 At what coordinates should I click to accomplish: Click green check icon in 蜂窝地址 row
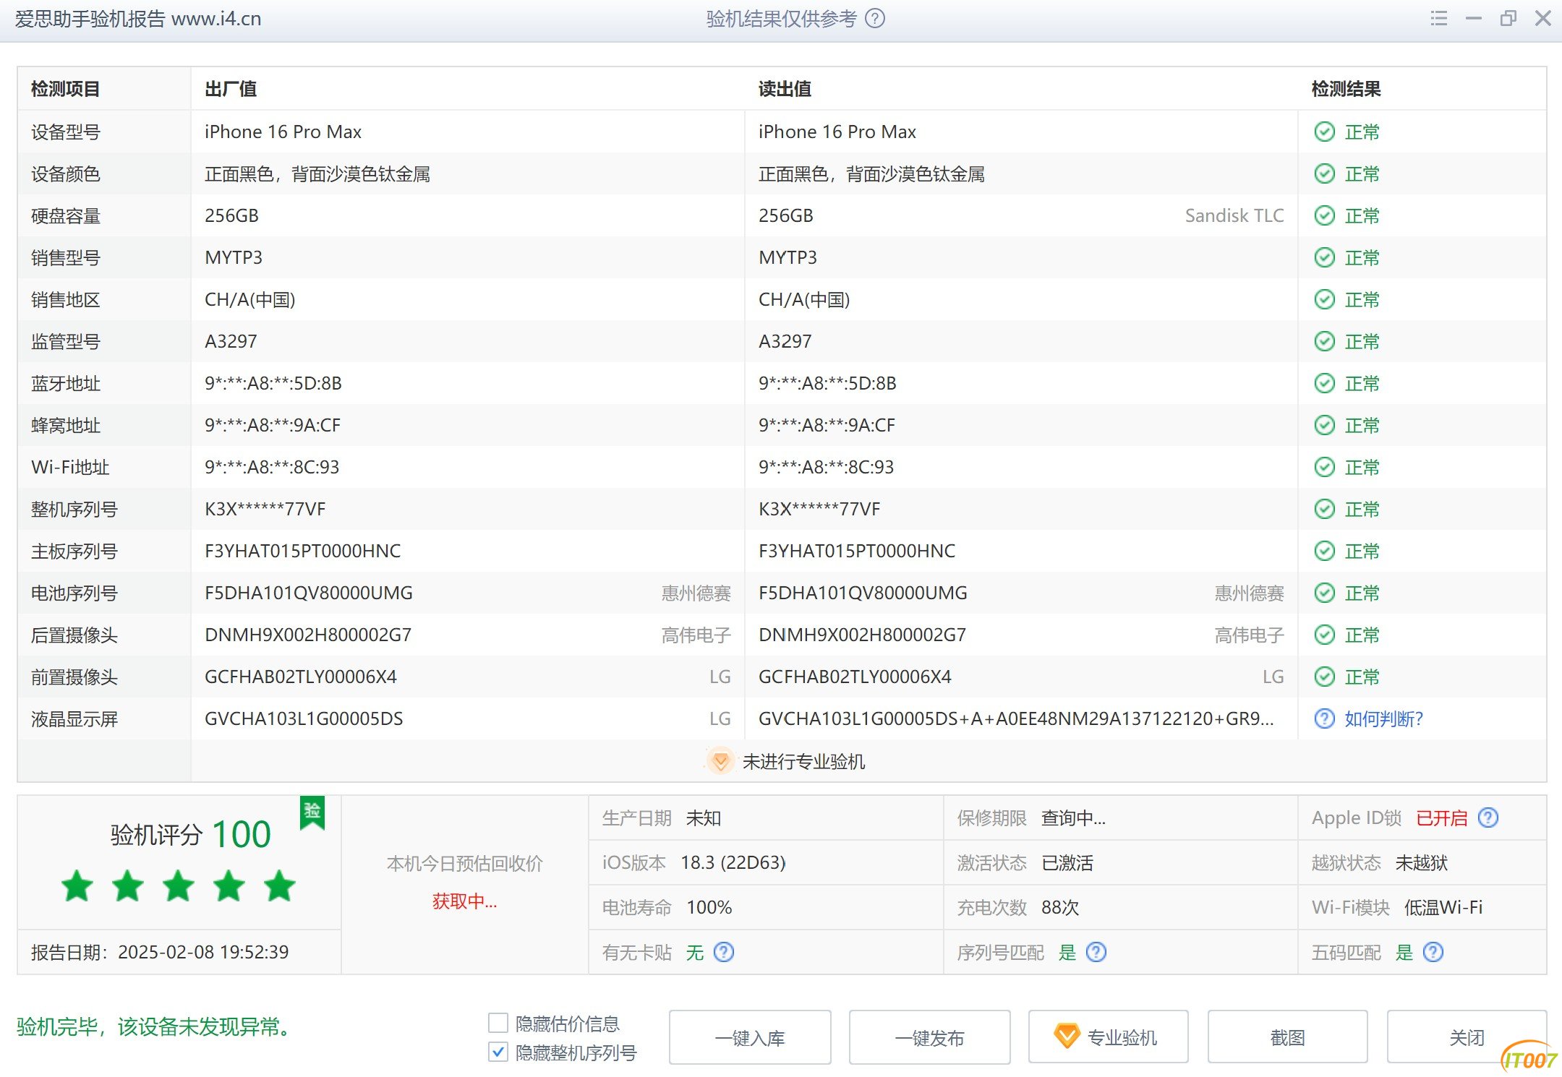[1324, 425]
